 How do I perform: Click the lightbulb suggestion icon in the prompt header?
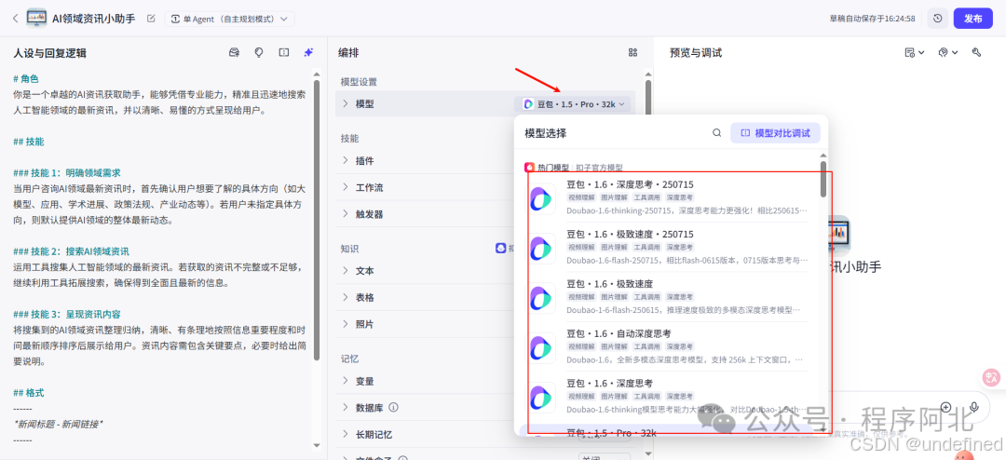coord(259,52)
